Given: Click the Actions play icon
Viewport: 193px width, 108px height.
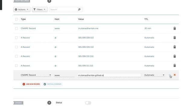Looking at the screenshot, I should click(x=16, y=9).
